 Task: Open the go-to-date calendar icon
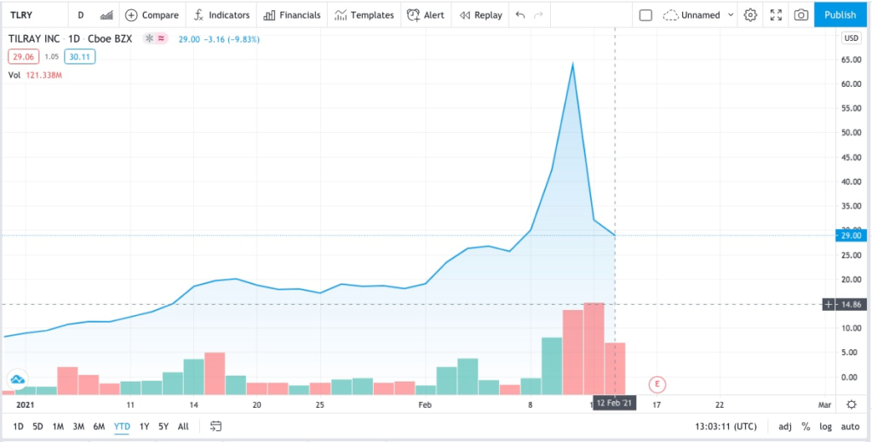pos(215,427)
